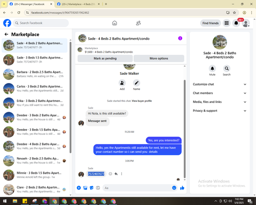Image resolution: width=256 pixels, height=205 pixels.
Task: Expand the Chat members section
Action: pyautogui.click(x=220, y=93)
